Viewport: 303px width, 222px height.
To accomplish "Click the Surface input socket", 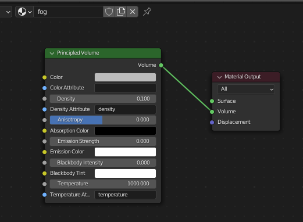I will [212, 101].
